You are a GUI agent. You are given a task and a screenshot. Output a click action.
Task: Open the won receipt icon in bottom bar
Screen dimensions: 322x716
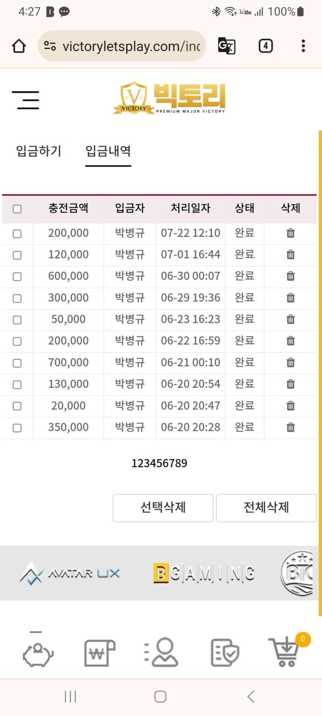[x=100, y=653]
